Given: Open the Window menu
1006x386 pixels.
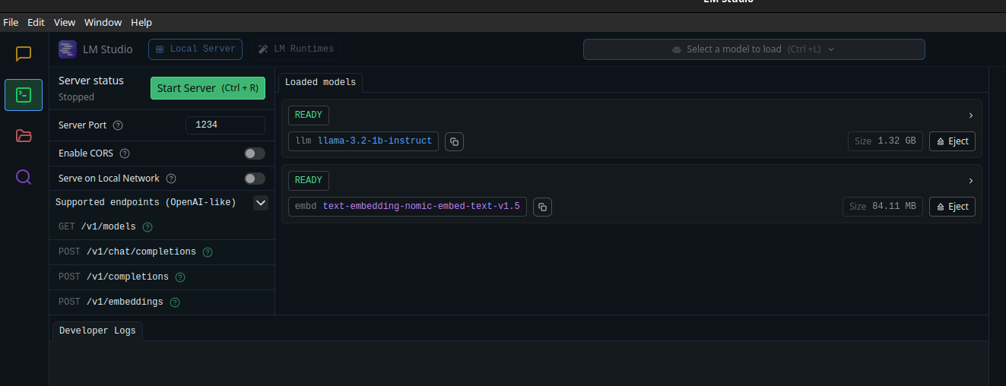Looking at the screenshot, I should click(x=103, y=22).
